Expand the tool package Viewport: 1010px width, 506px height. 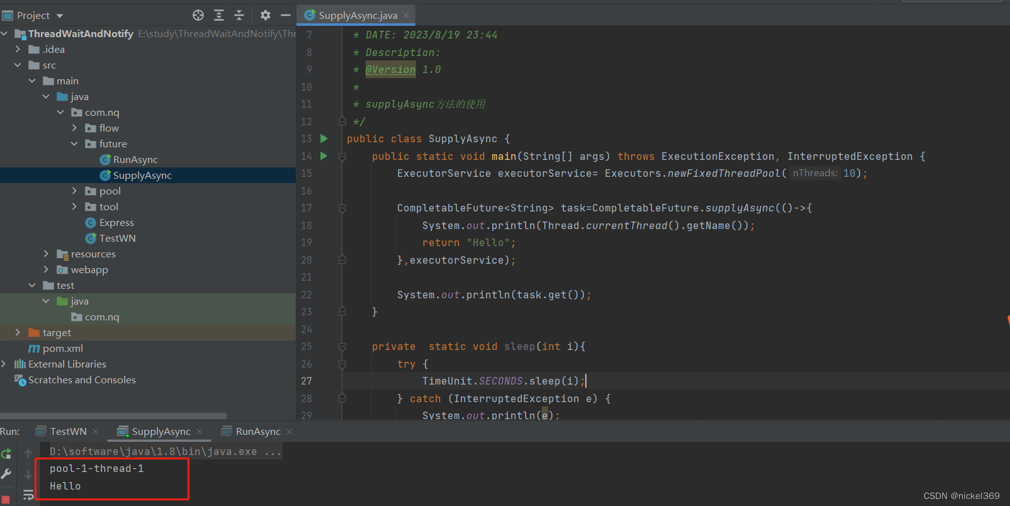[x=74, y=206]
